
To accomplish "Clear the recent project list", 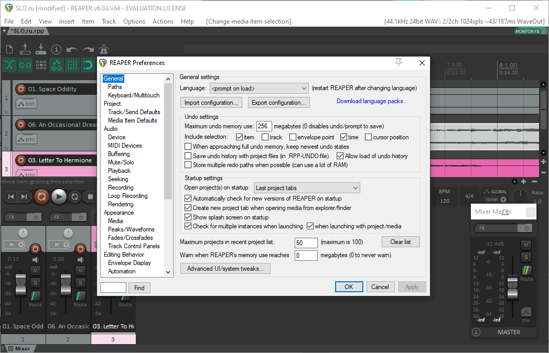I will pyautogui.click(x=401, y=242).
